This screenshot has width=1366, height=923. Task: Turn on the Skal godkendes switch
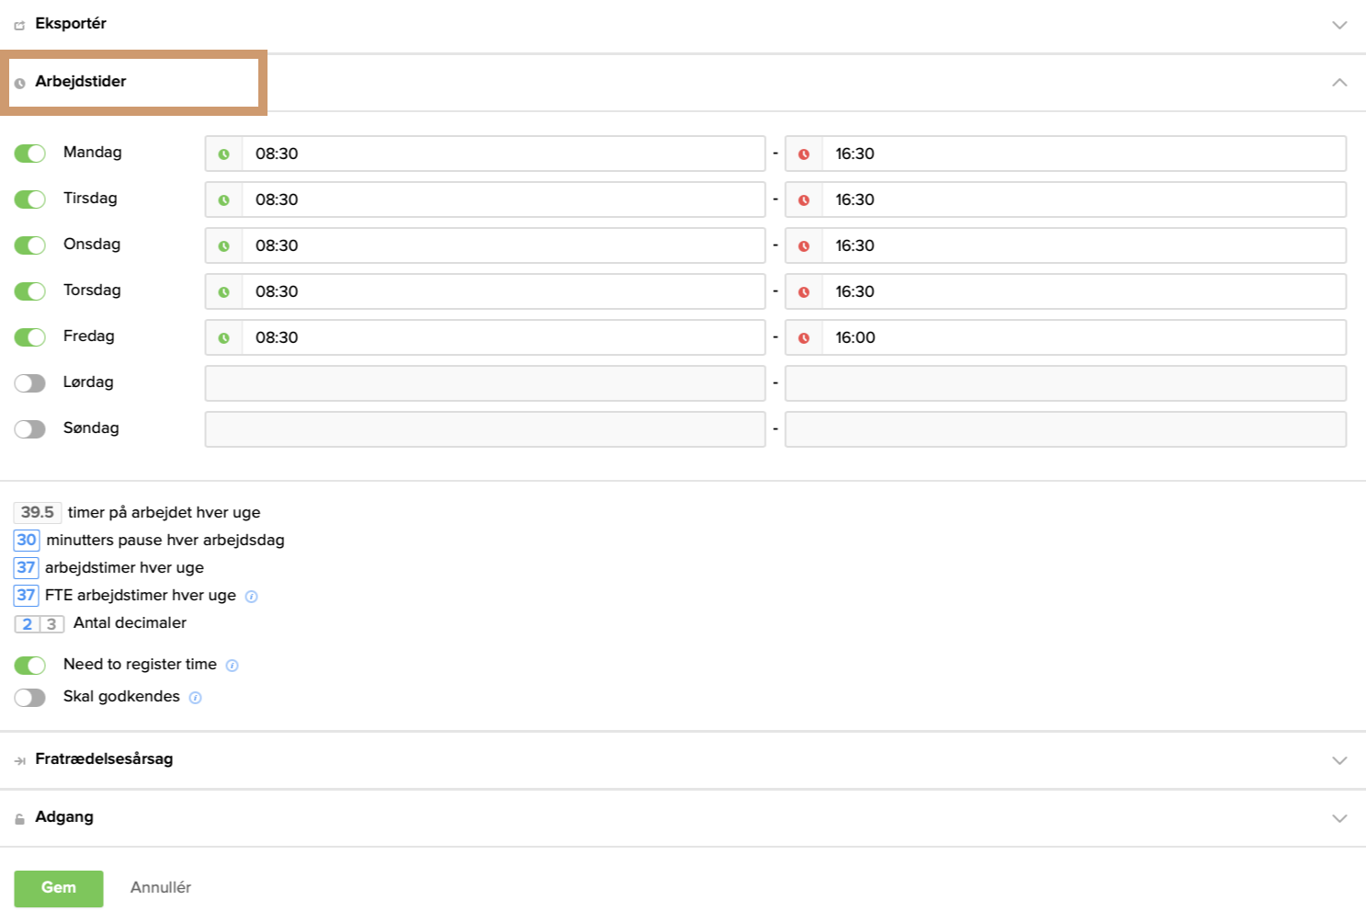30,698
